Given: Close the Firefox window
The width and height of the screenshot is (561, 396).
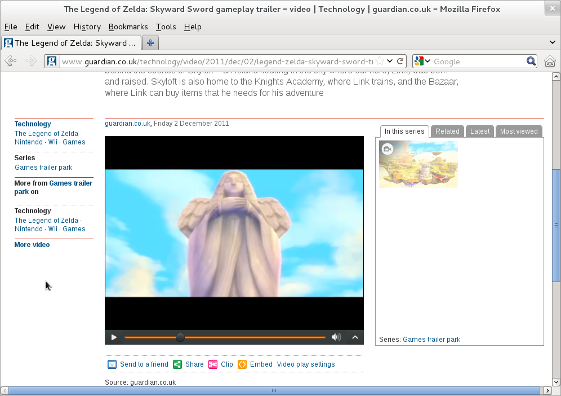Looking at the screenshot, I should pyautogui.click(x=553, y=8).
